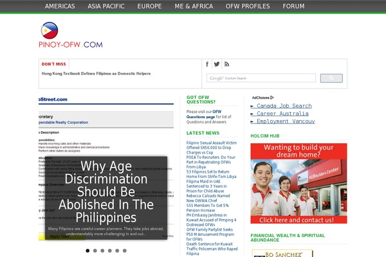Open the EUROPE menu
The width and height of the screenshot is (386, 257).
point(149,6)
